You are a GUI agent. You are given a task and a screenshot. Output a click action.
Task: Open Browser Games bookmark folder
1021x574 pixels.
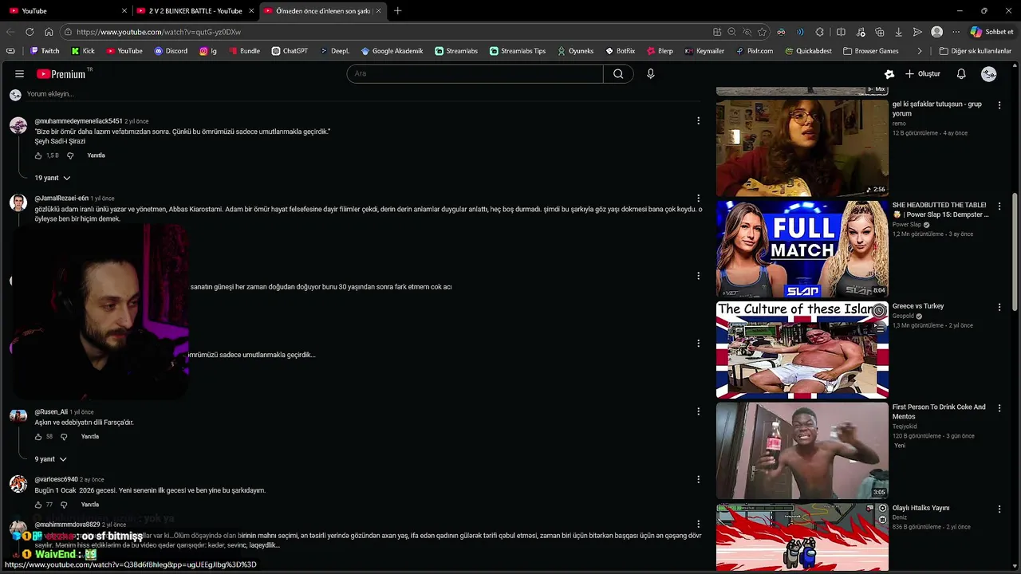[x=869, y=51]
